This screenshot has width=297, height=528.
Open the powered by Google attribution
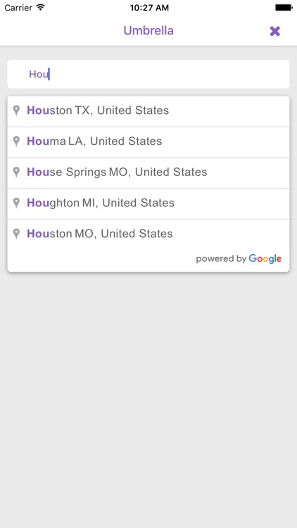click(x=239, y=259)
